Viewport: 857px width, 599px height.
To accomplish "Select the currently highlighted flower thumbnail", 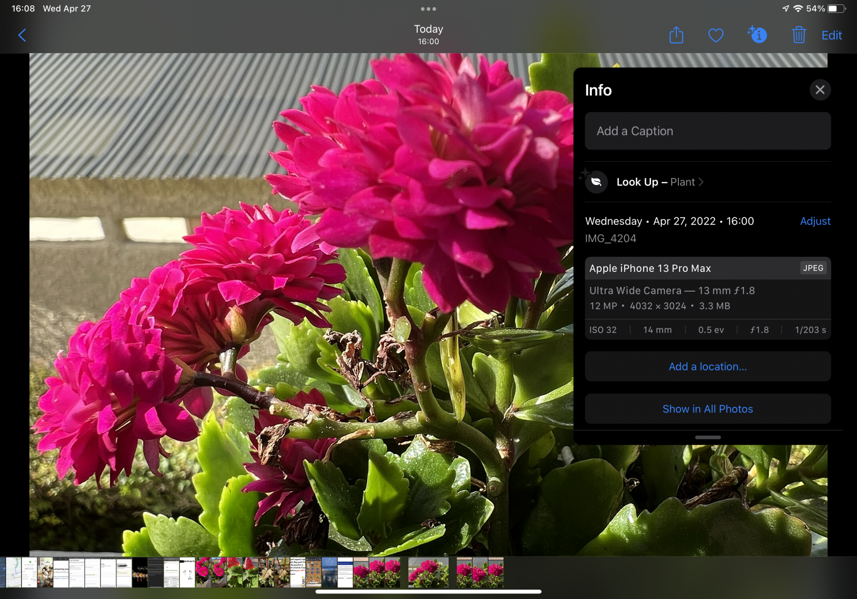I will [428, 572].
